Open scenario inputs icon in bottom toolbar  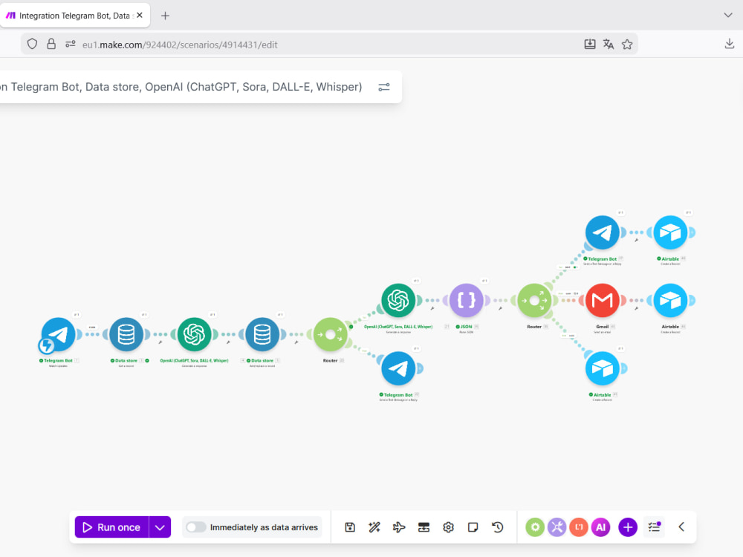(424, 527)
